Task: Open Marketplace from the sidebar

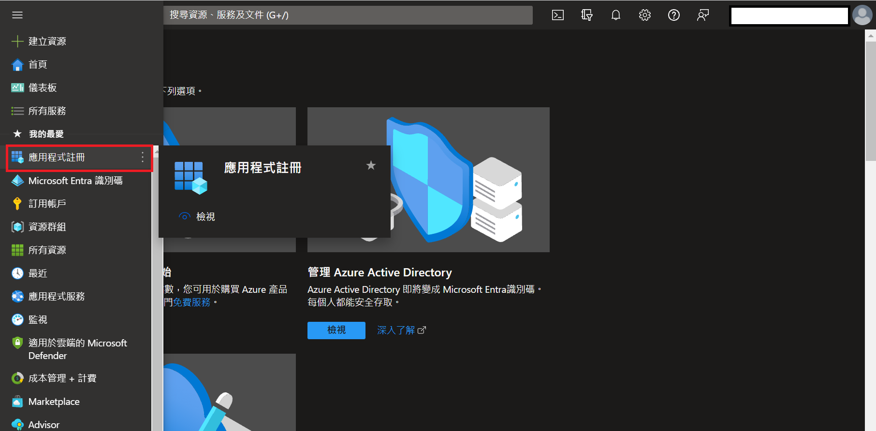Action: [54, 402]
